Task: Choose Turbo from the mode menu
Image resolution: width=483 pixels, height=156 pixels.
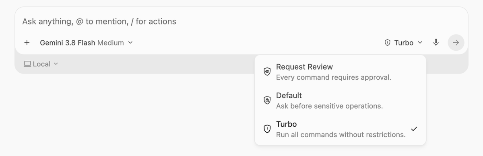Action: [x=340, y=129]
